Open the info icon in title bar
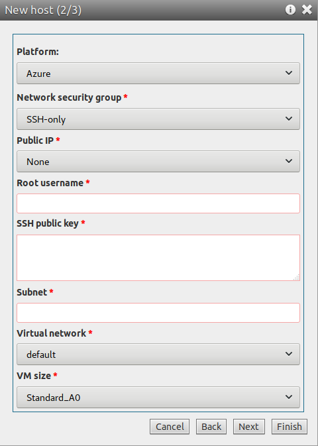This screenshot has width=318, height=446. 290,10
